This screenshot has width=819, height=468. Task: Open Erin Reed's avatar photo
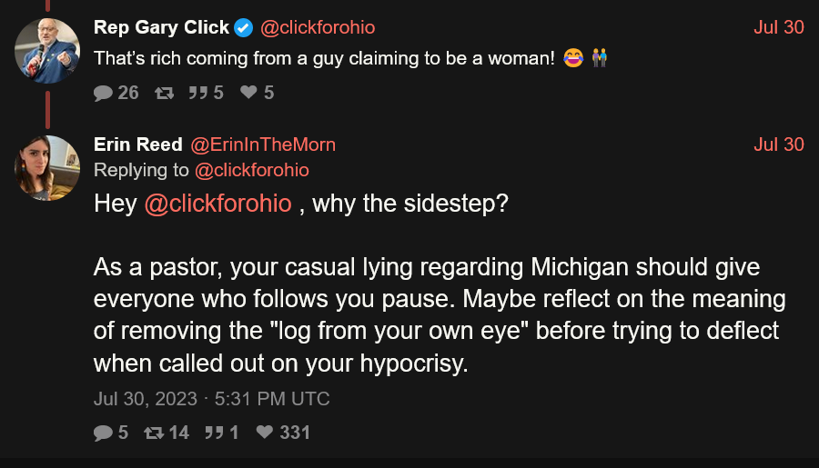tap(47, 168)
